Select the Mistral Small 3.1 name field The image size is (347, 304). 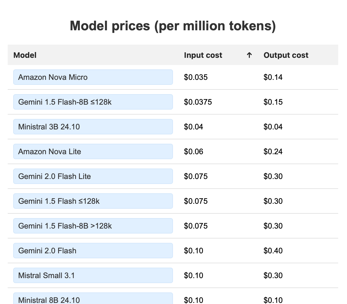coord(93,275)
